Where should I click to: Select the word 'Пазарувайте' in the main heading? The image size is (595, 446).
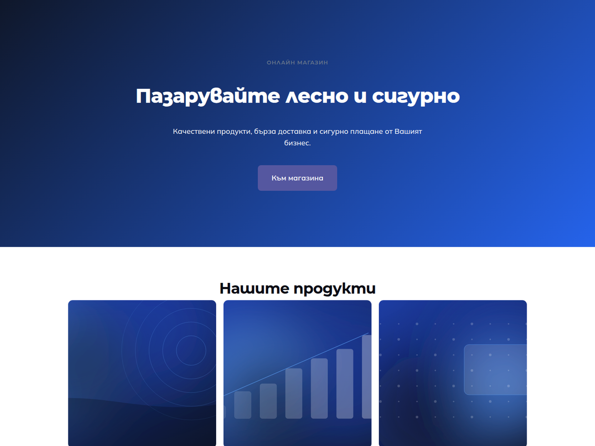click(x=208, y=96)
